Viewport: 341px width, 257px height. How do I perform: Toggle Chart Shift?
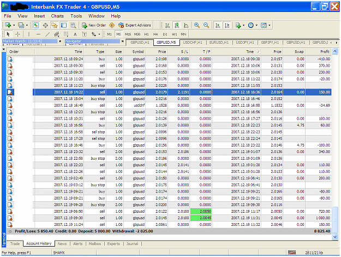[x=227, y=25]
